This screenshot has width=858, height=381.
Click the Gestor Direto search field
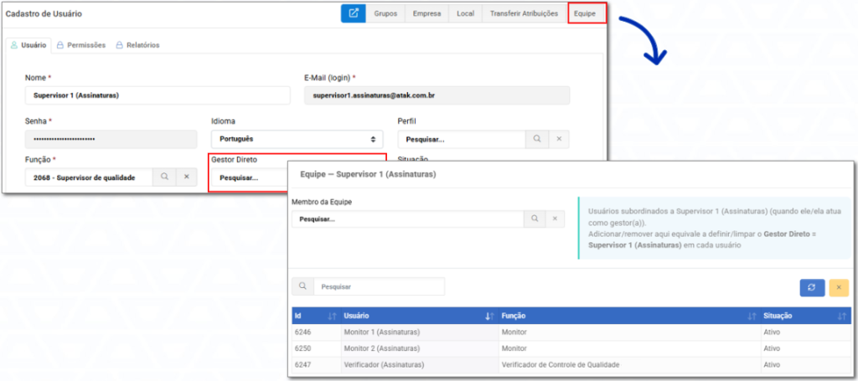pos(251,178)
